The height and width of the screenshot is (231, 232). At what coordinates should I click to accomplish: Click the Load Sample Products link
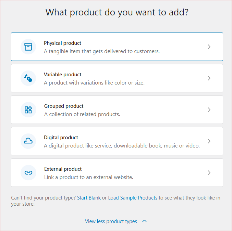(133, 198)
